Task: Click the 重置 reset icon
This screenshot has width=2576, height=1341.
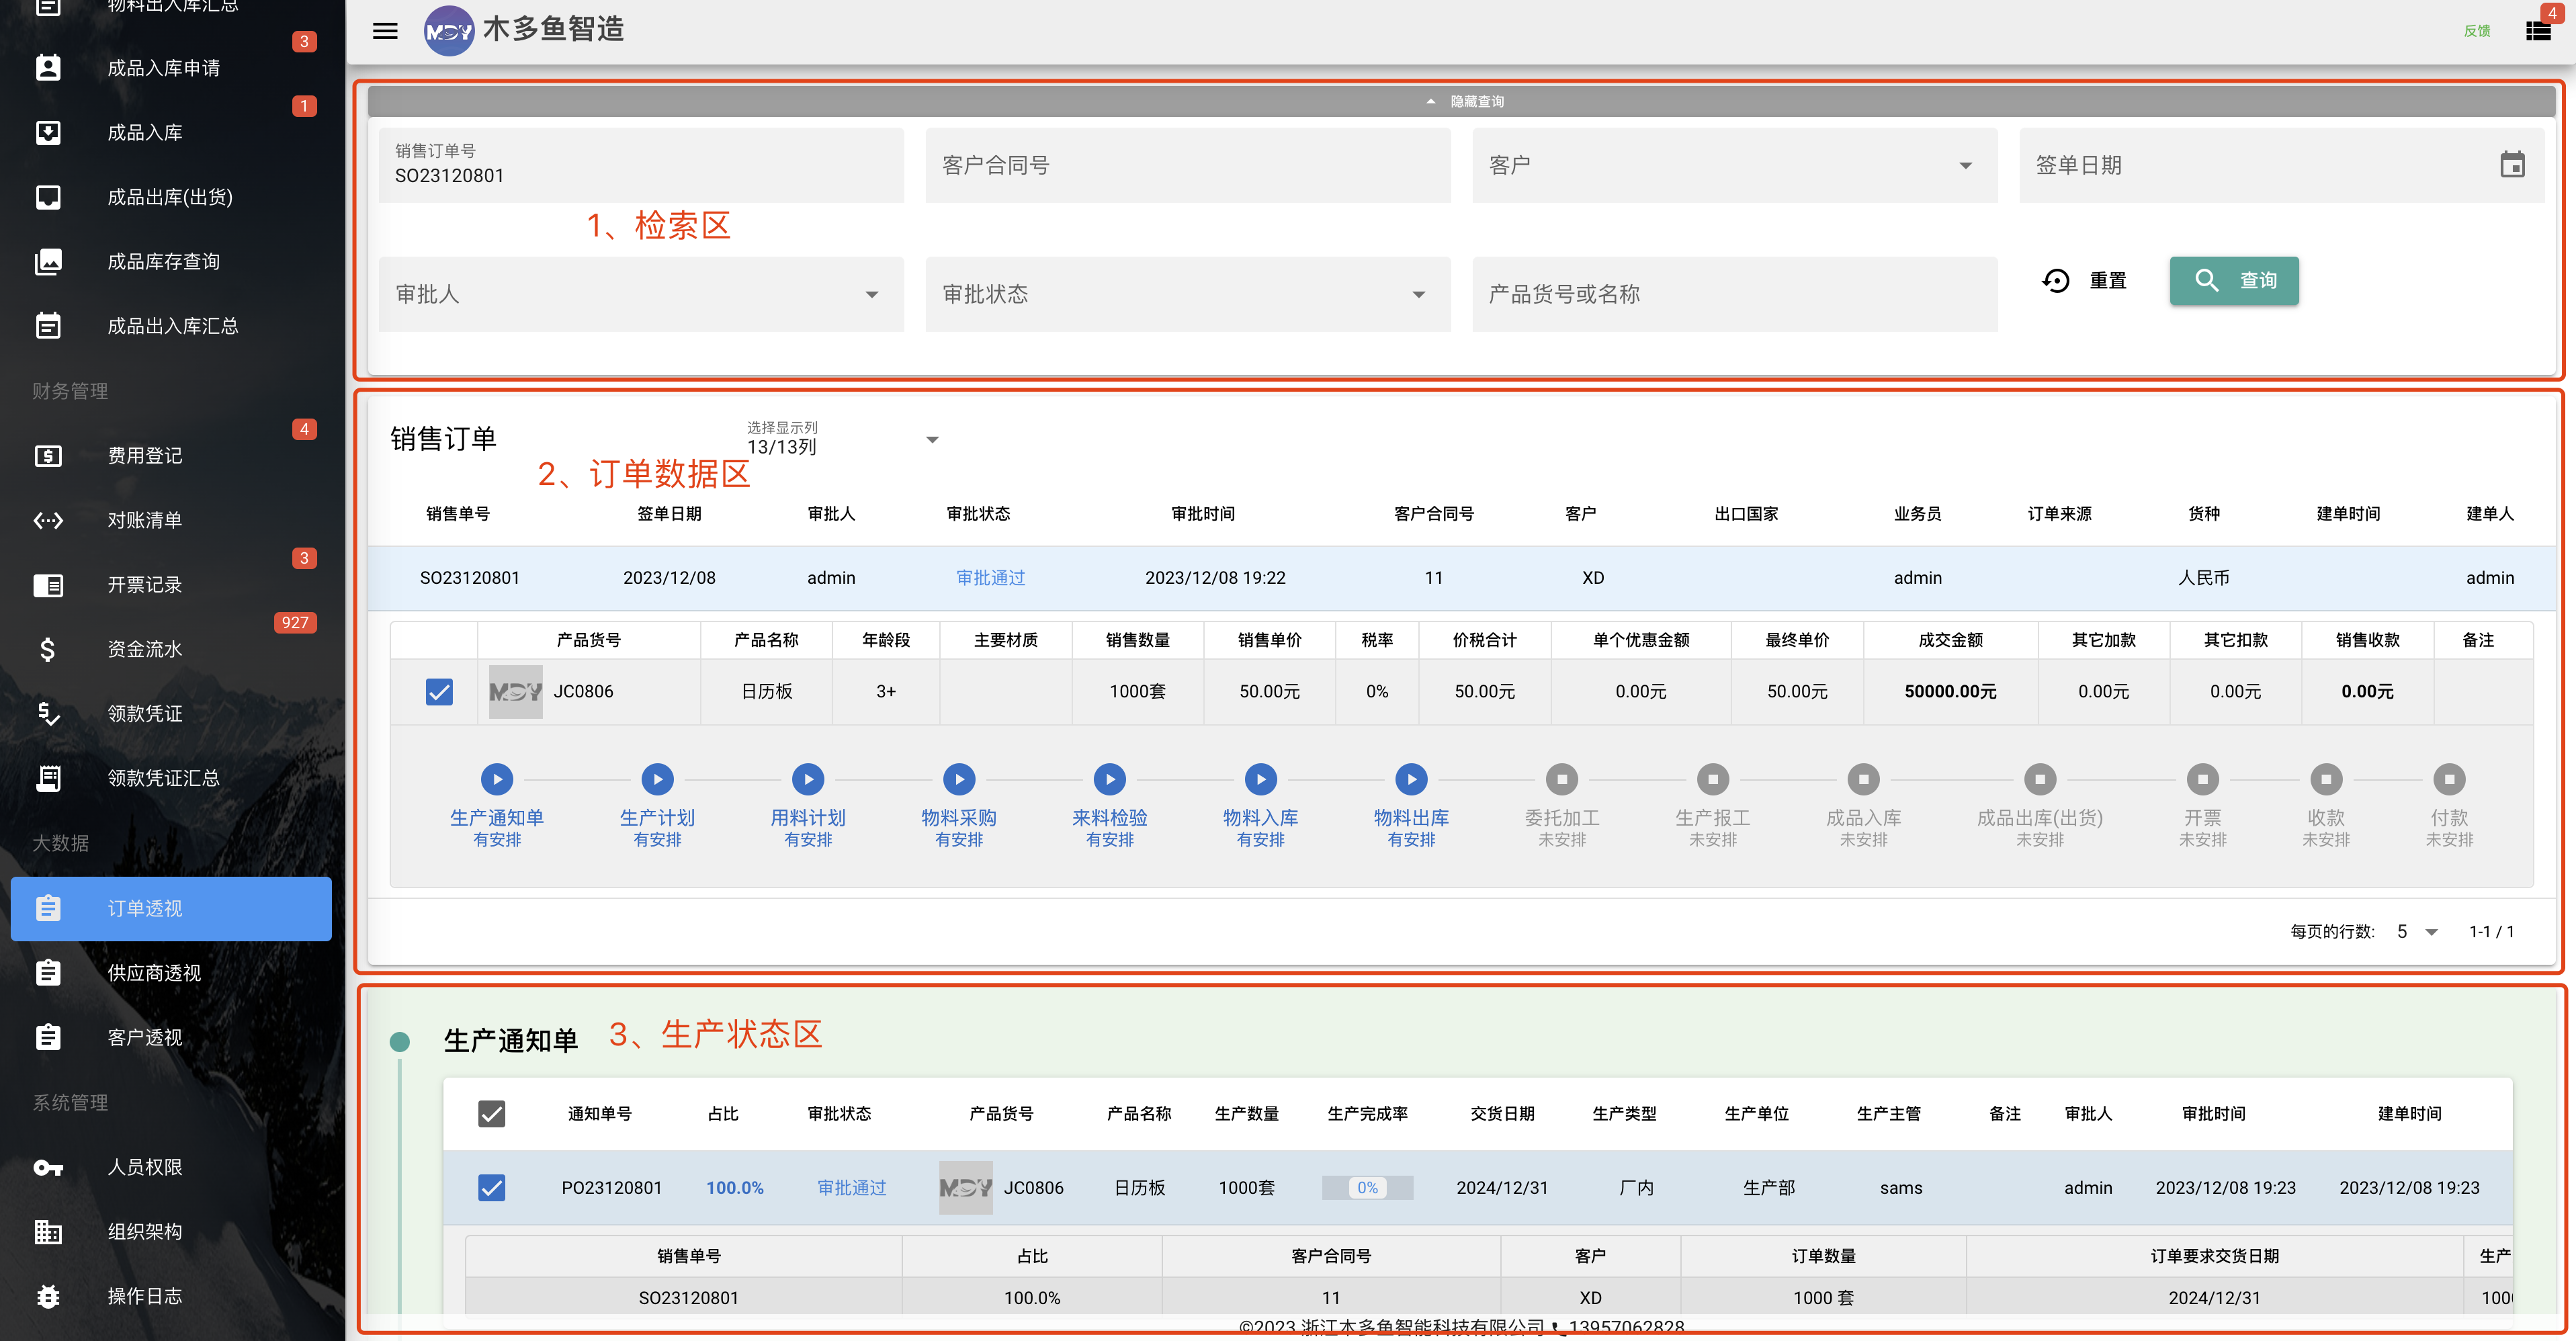Action: click(2055, 281)
